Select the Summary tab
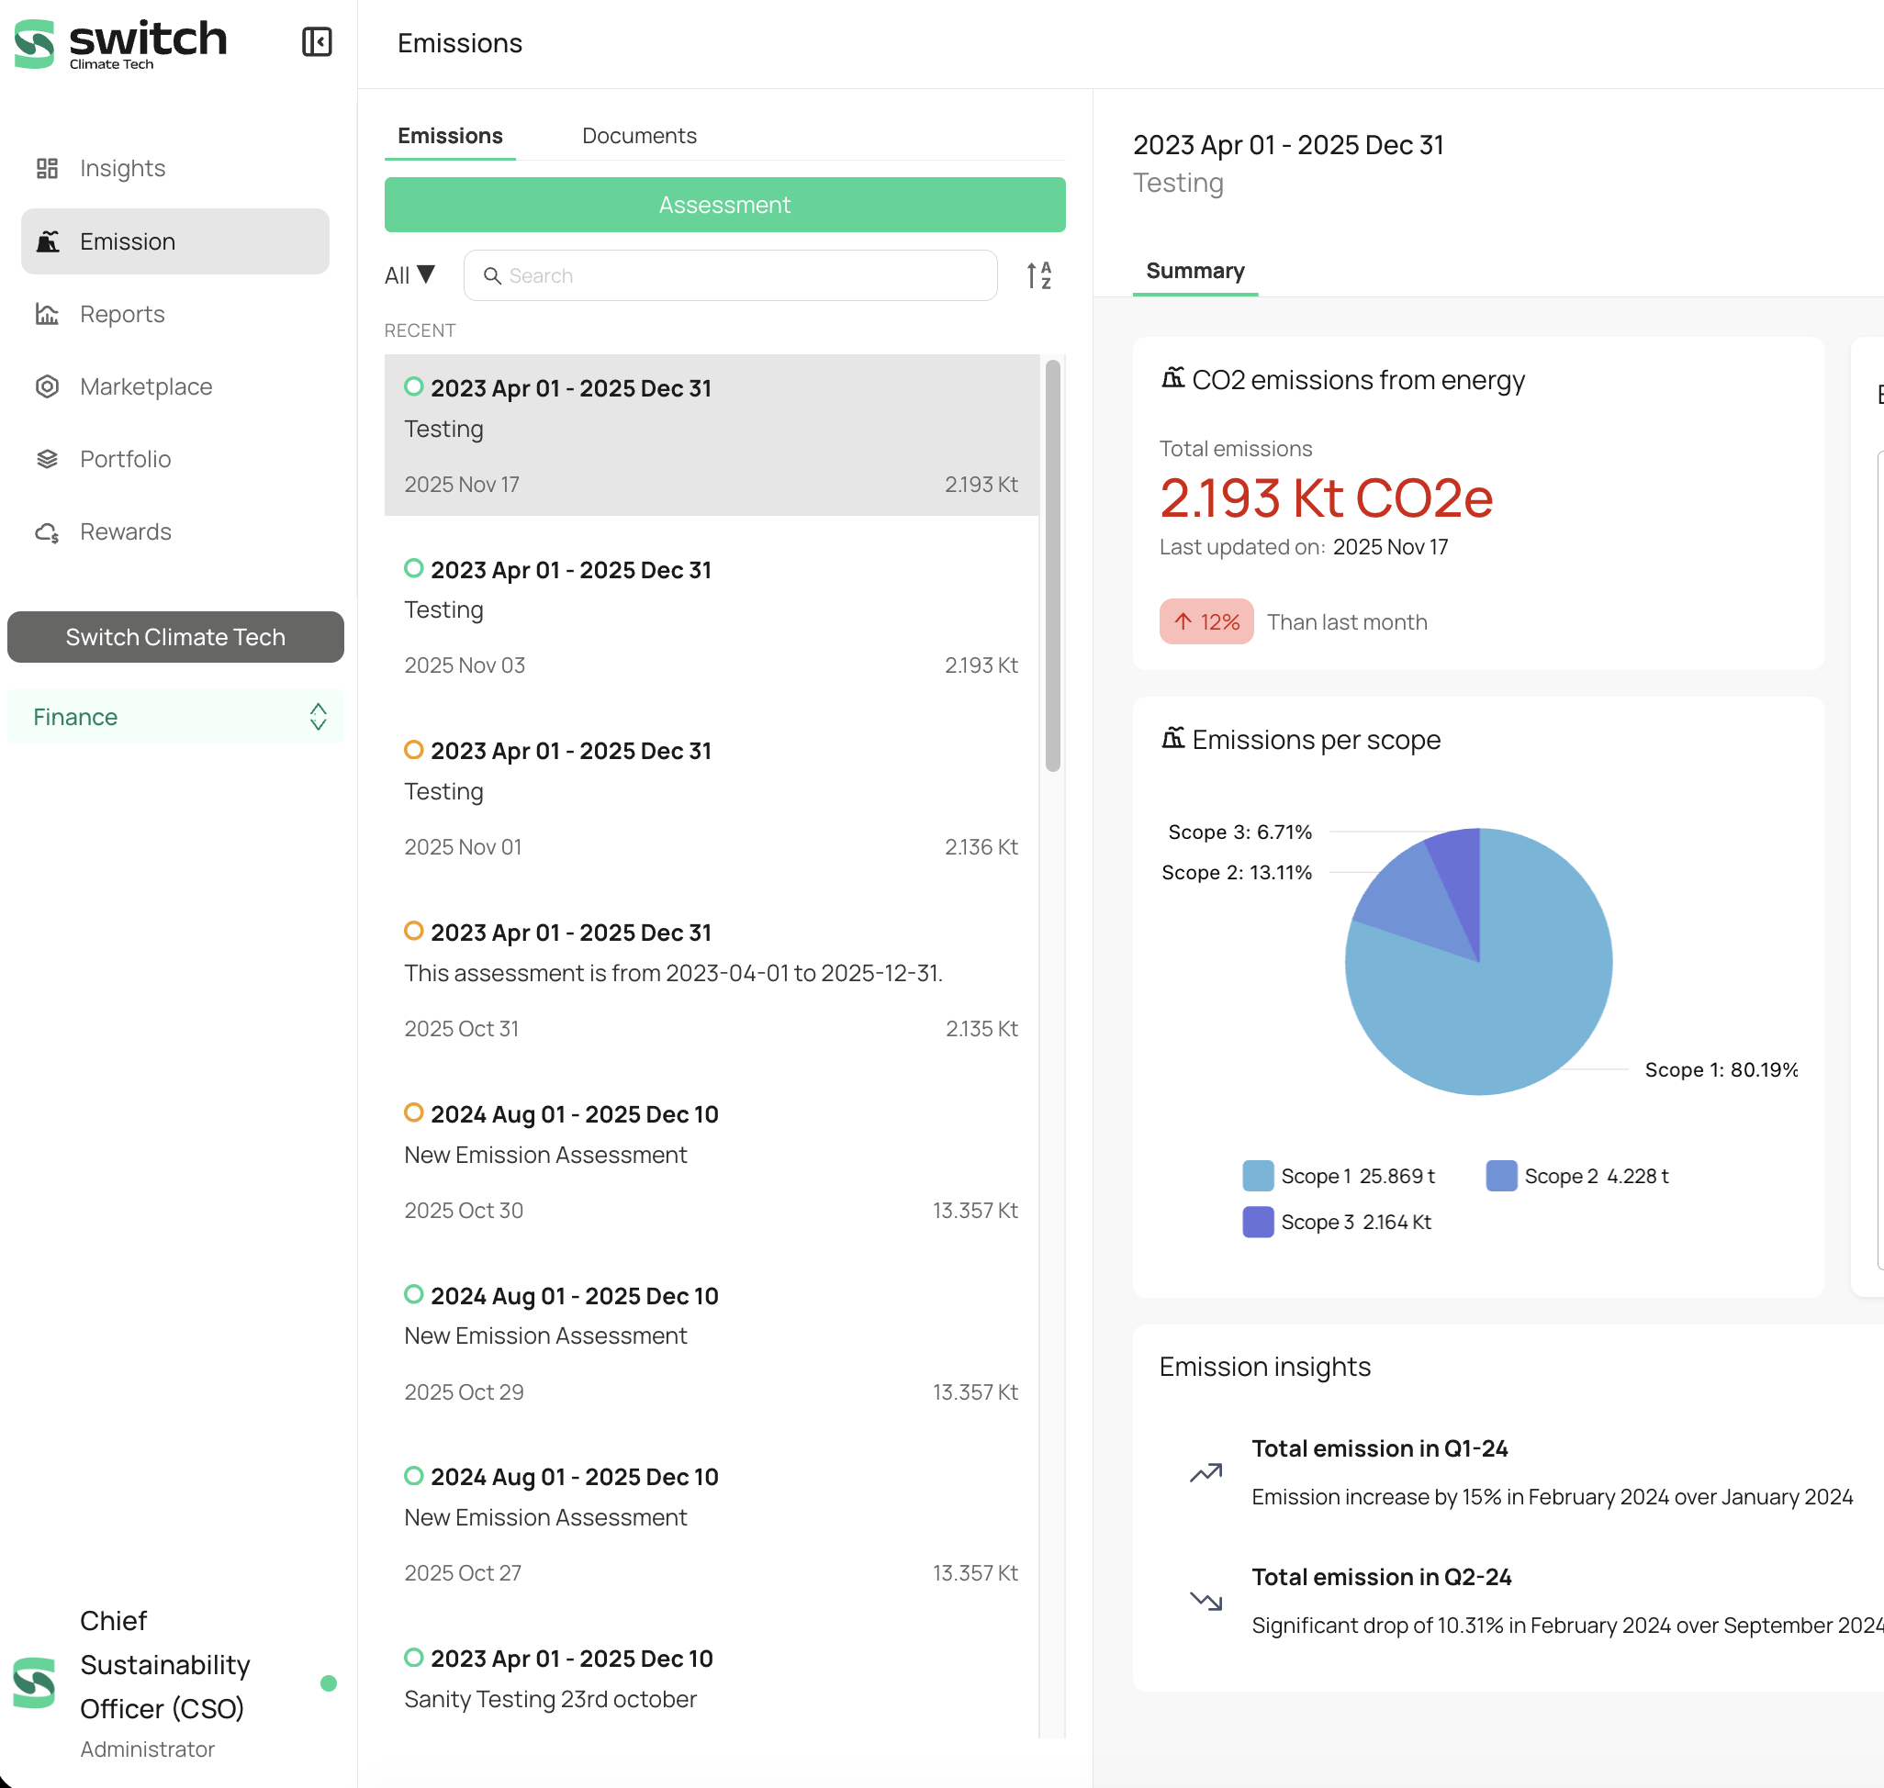 pos(1194,271)
